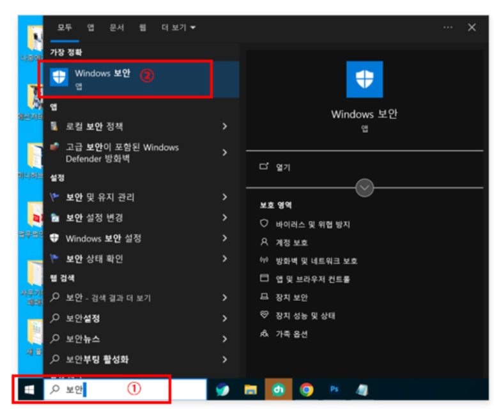This screenshot has width=494, height=416.
Task: Switch to the 웹 search tab
Action: (143, 27)
